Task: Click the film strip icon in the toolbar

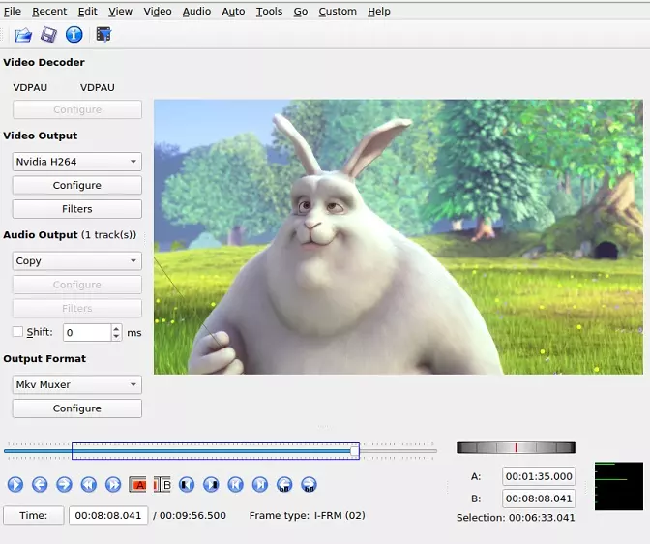Action: [x=103, y=35]
